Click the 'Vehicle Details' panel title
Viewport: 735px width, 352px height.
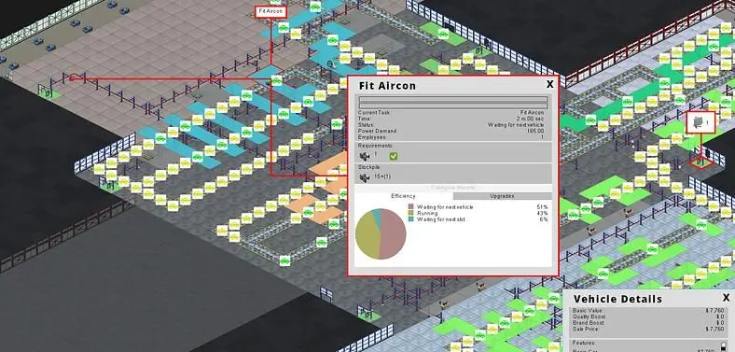click(x=617, y=299)
